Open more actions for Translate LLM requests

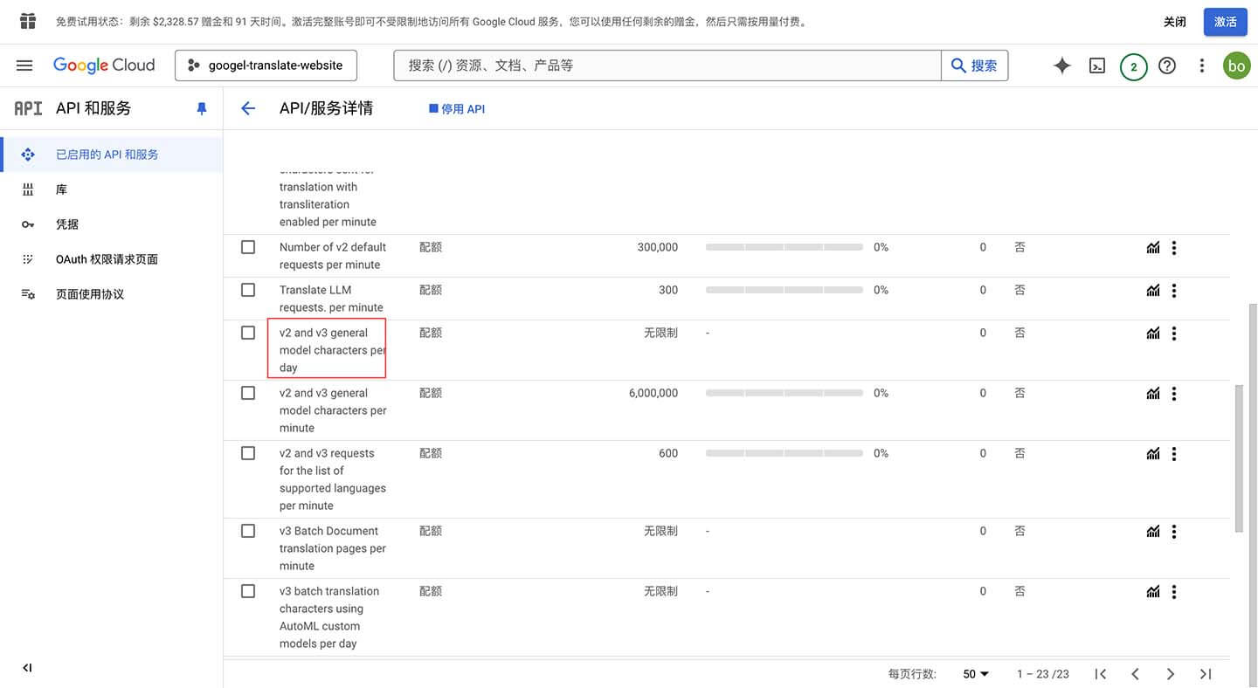point(1174,291)
